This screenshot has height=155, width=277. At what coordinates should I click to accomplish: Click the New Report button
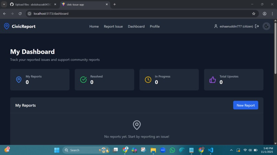246,105
